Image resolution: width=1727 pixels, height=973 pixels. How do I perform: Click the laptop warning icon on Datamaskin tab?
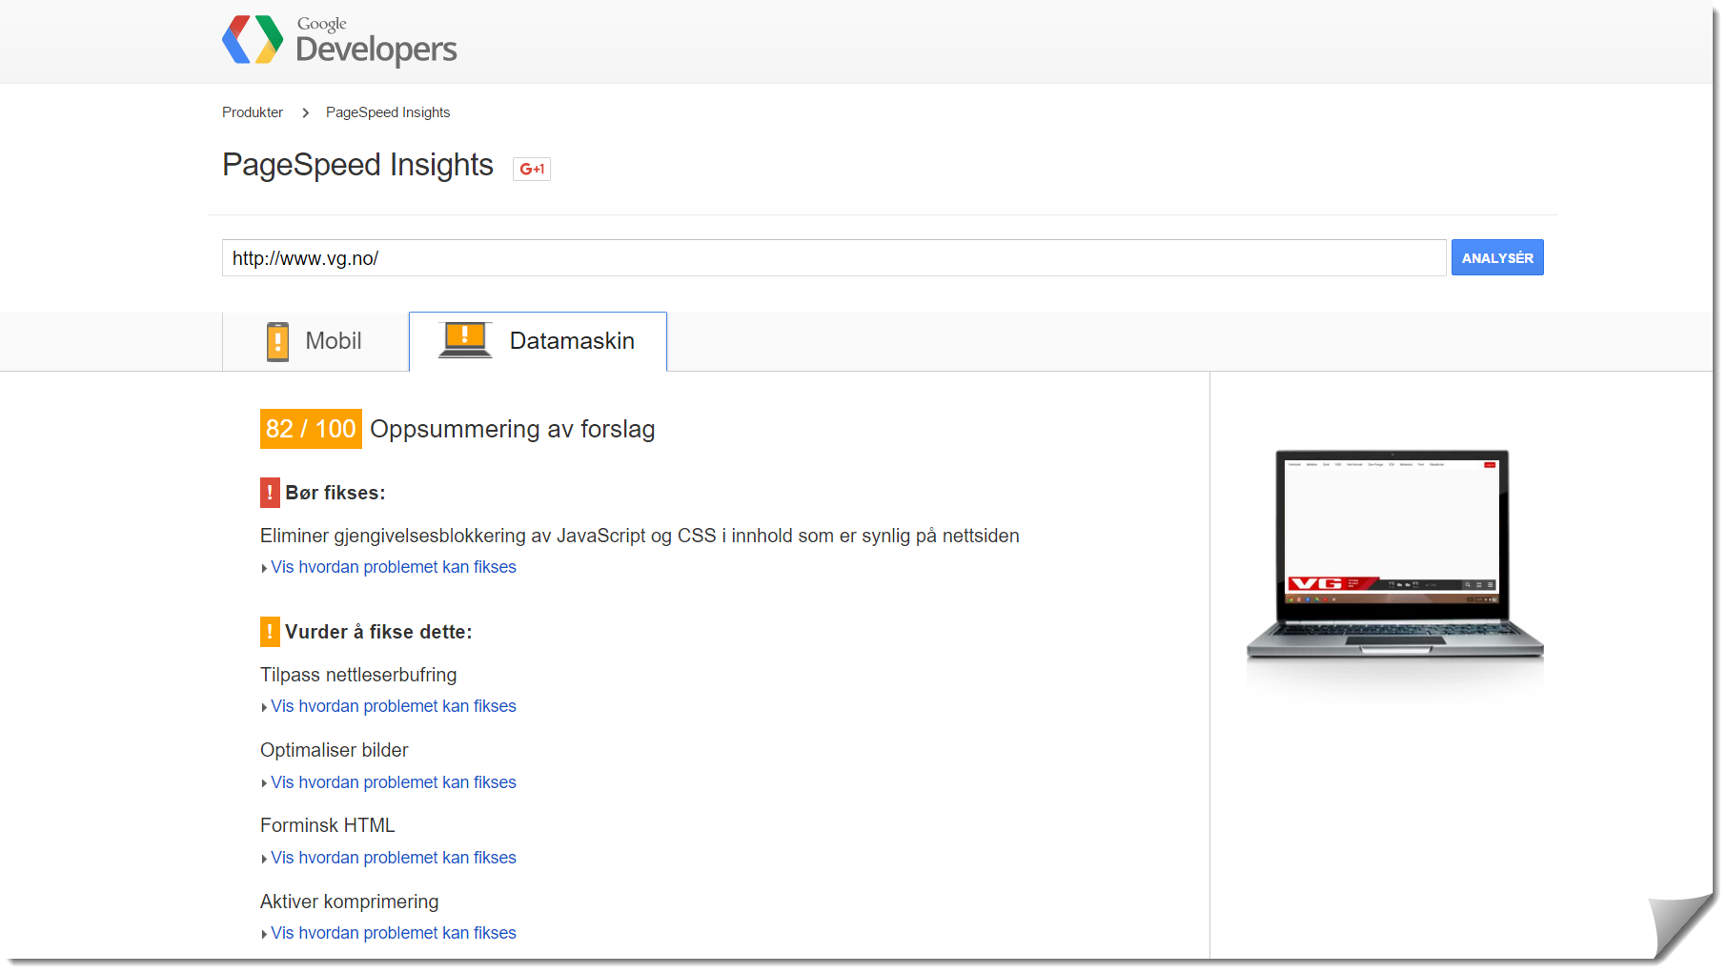click(465, 339)
